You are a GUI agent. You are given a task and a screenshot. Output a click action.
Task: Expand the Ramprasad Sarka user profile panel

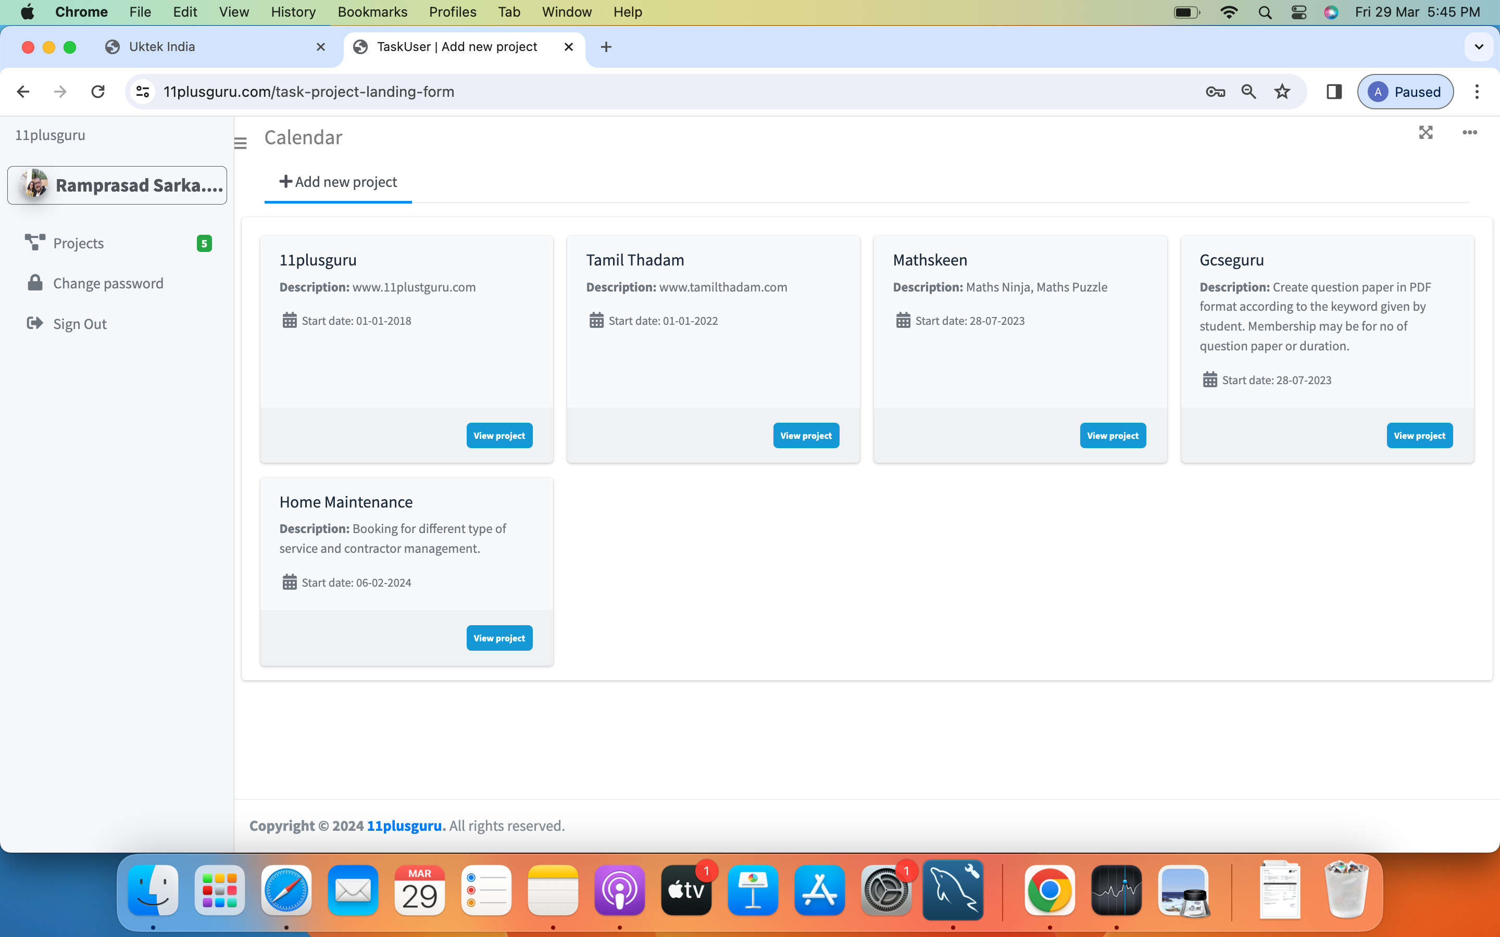coord(117,185)
